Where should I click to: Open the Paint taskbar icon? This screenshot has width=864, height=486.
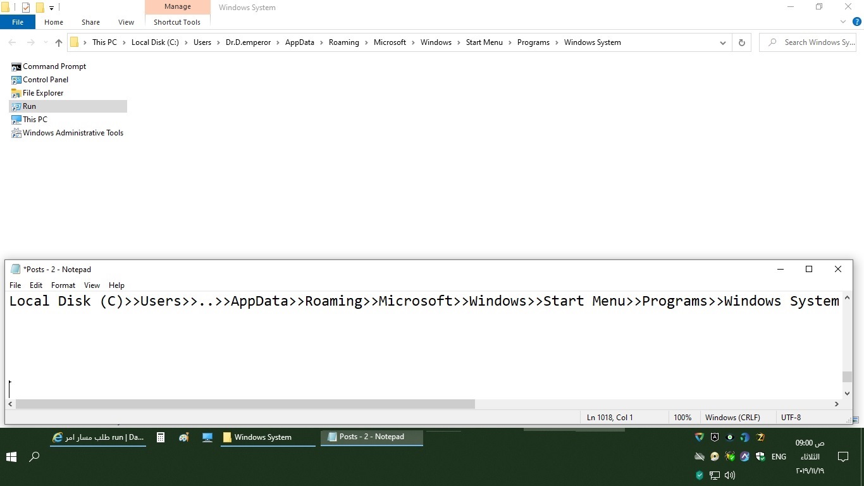184,437
